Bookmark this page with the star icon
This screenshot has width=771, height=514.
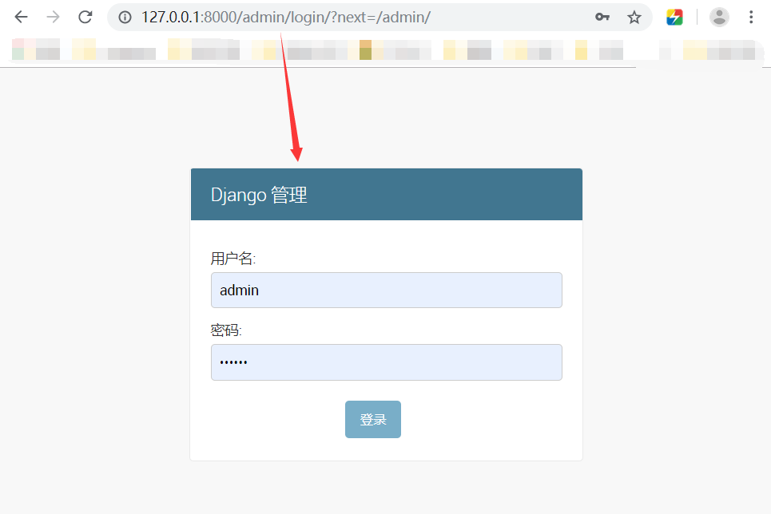[634, 18]
